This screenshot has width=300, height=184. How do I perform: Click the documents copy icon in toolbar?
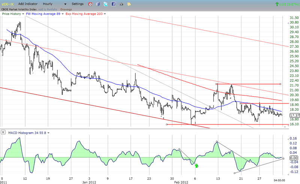(98, 4)
